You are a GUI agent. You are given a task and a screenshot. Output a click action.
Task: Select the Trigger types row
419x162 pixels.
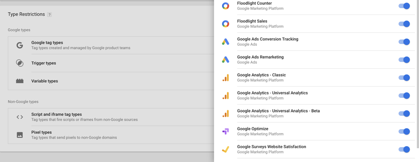(x=111, y=63)
